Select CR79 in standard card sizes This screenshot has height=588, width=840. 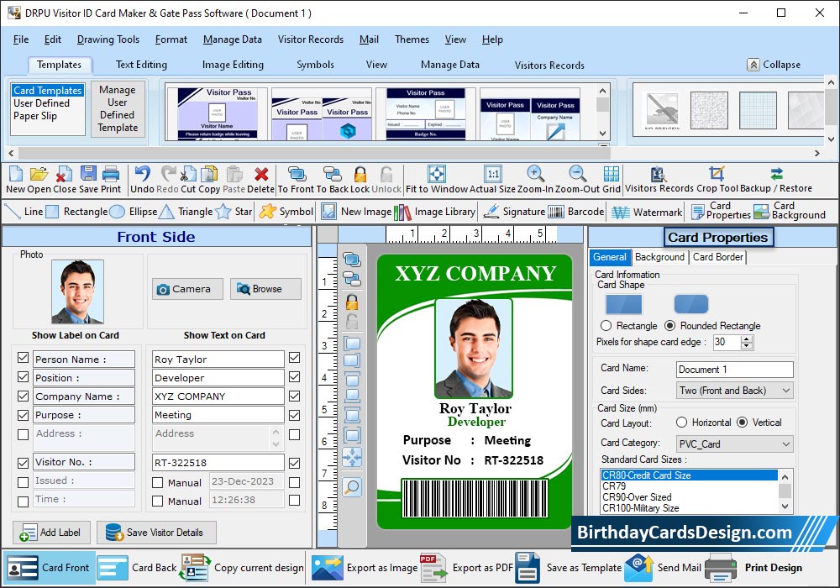[x=690, y=486]
